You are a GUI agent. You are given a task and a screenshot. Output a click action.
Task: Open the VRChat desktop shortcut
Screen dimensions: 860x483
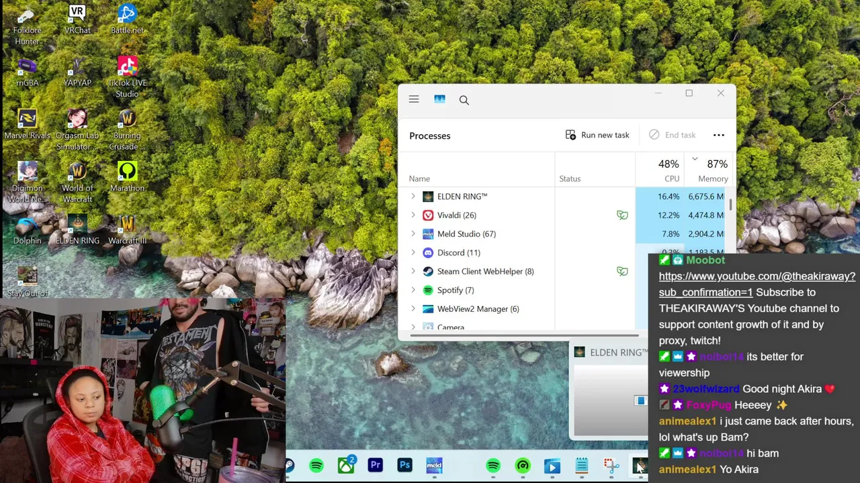click(77, 19)
